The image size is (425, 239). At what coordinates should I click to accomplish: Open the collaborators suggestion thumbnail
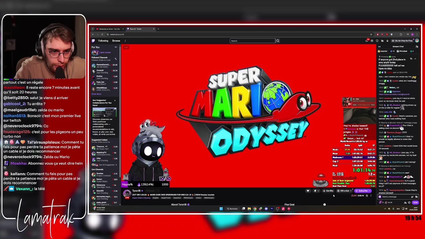coord(104,112)
